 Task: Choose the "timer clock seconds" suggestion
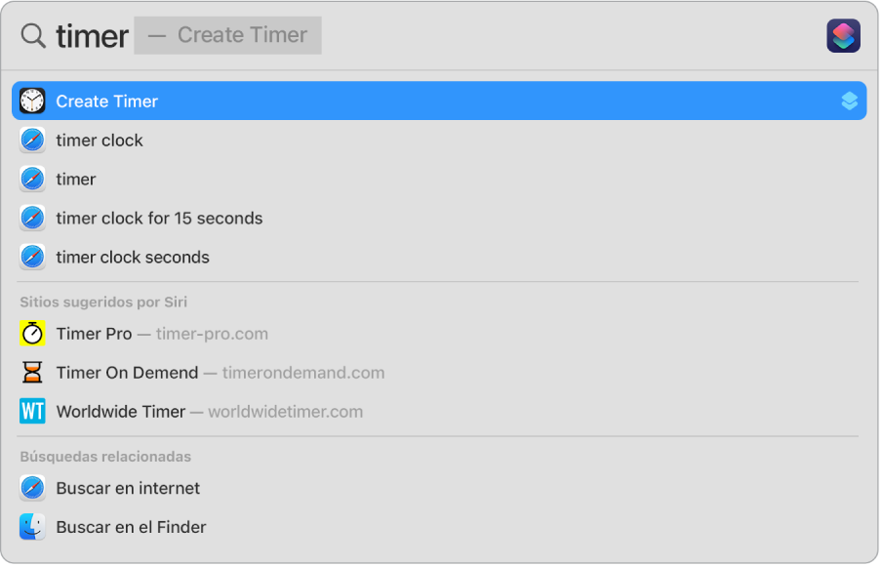point(132,257)
